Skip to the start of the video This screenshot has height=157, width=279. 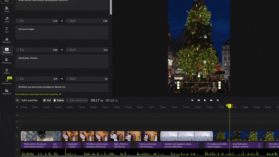coord(192,100)
